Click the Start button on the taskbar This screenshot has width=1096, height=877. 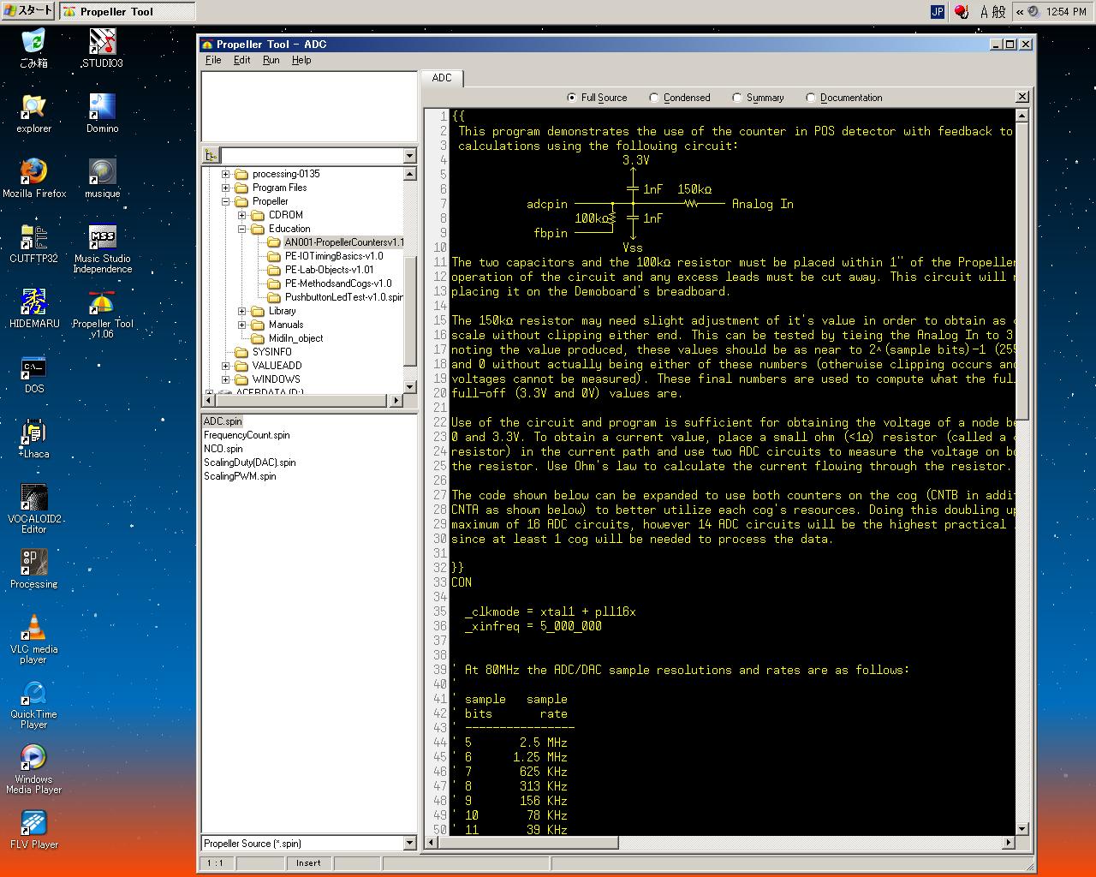click(x=28, y=11)
